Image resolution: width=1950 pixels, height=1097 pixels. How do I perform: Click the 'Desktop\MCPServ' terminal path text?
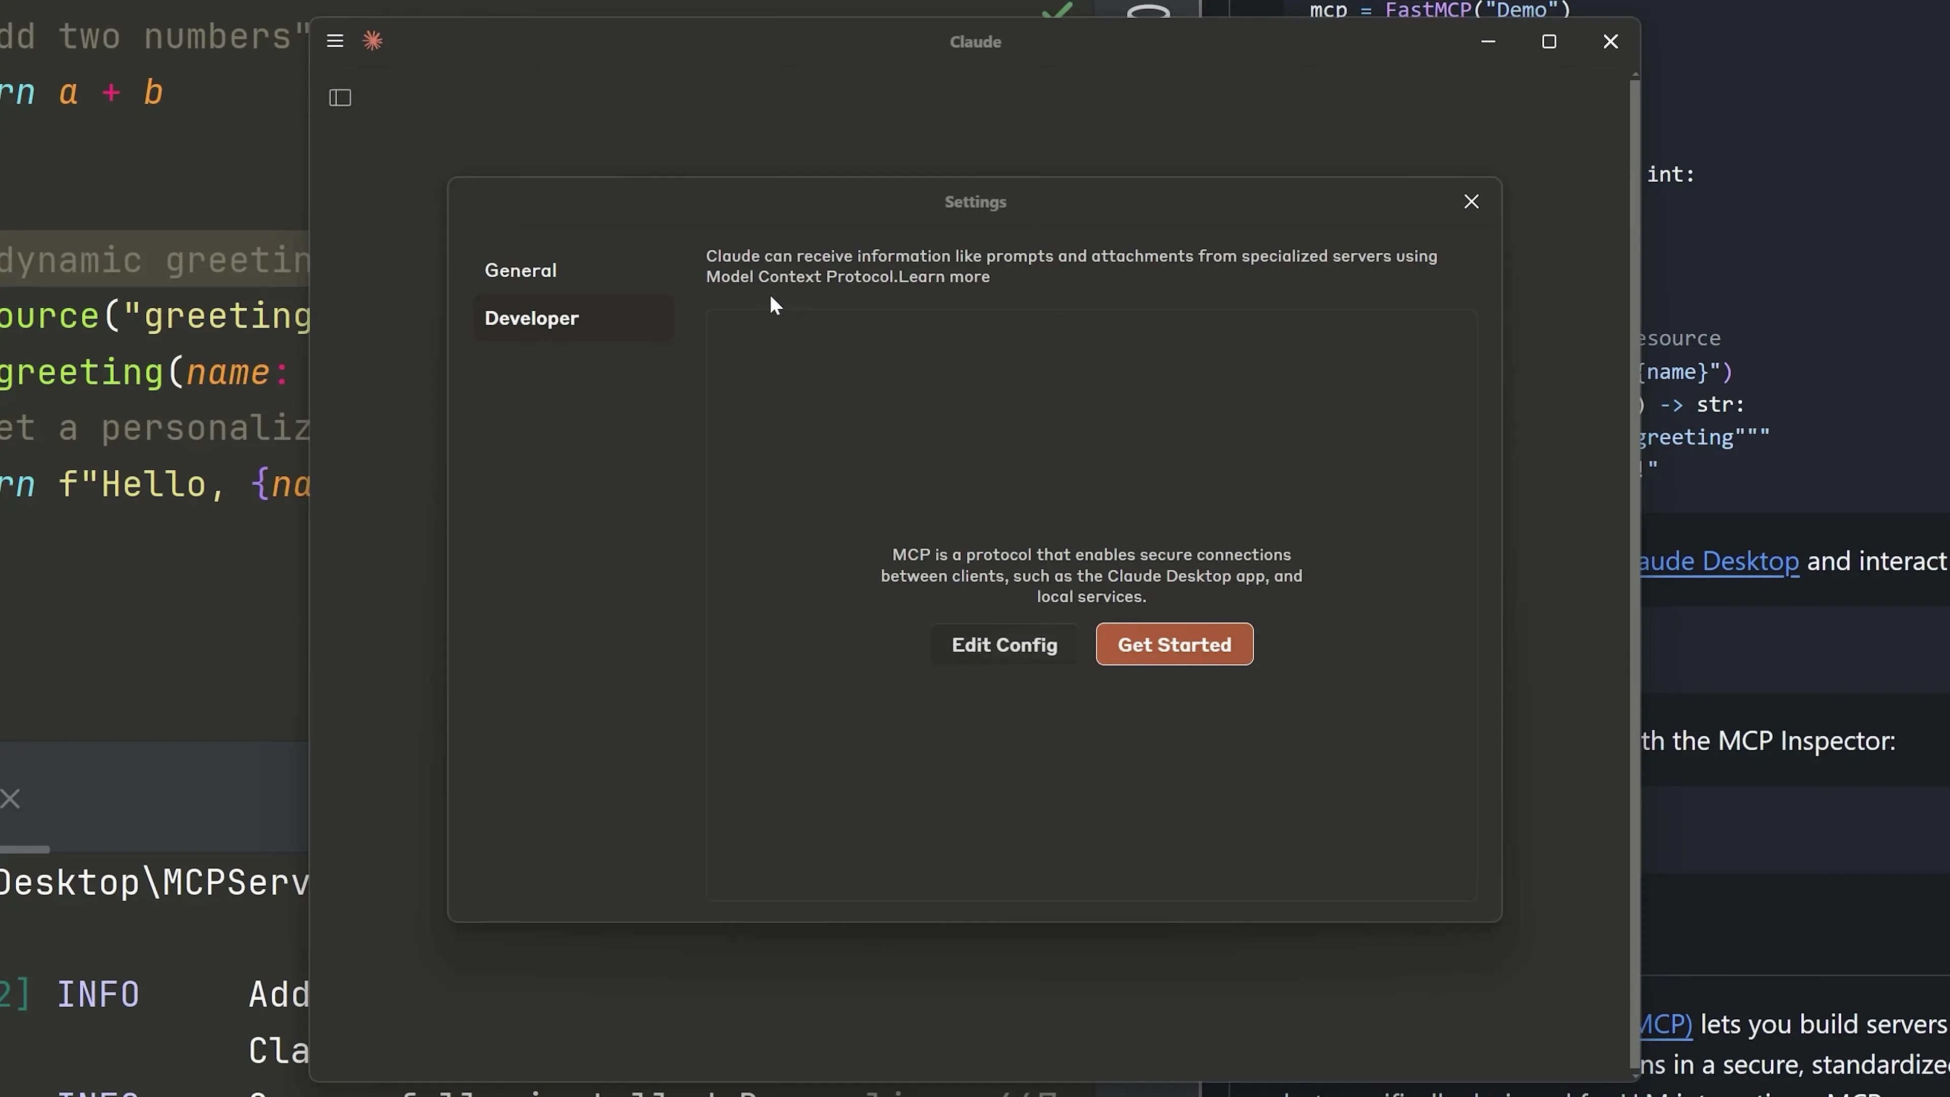[x=154, y=883]
